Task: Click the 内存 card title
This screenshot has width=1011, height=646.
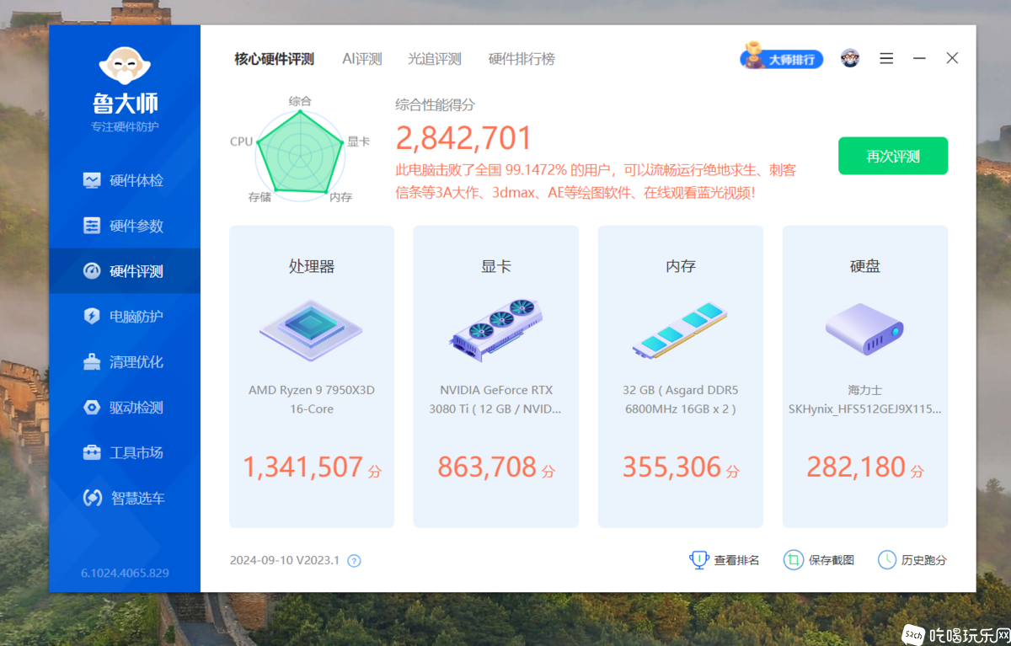Action: point(681,266)
